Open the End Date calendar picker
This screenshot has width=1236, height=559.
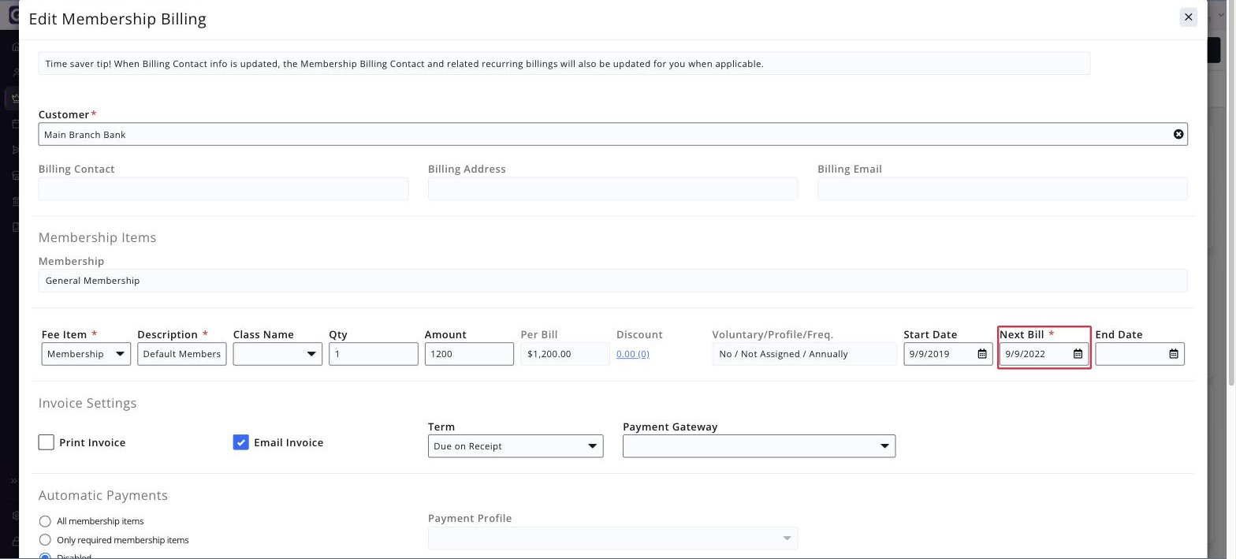[1174, 354]
